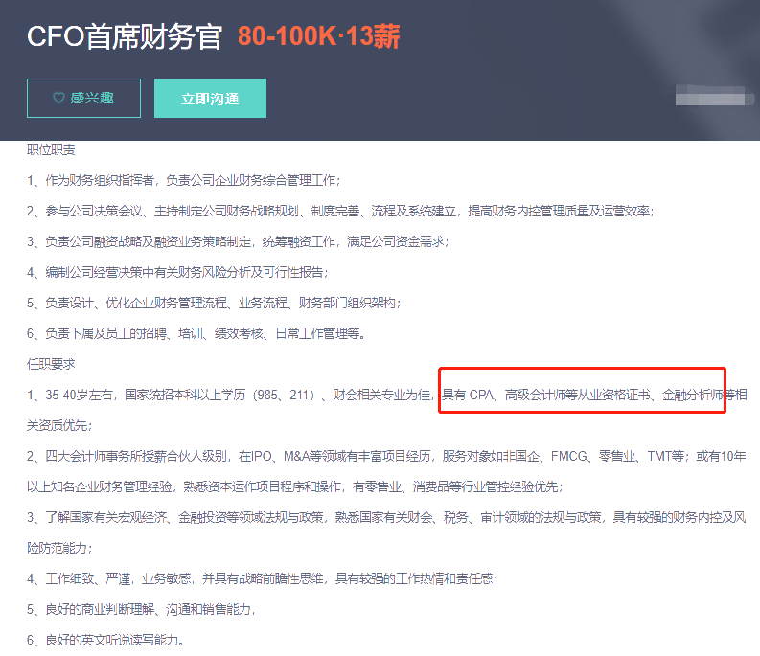
Task: Click the line 关资质优先
Action: [x=59, y=425]
